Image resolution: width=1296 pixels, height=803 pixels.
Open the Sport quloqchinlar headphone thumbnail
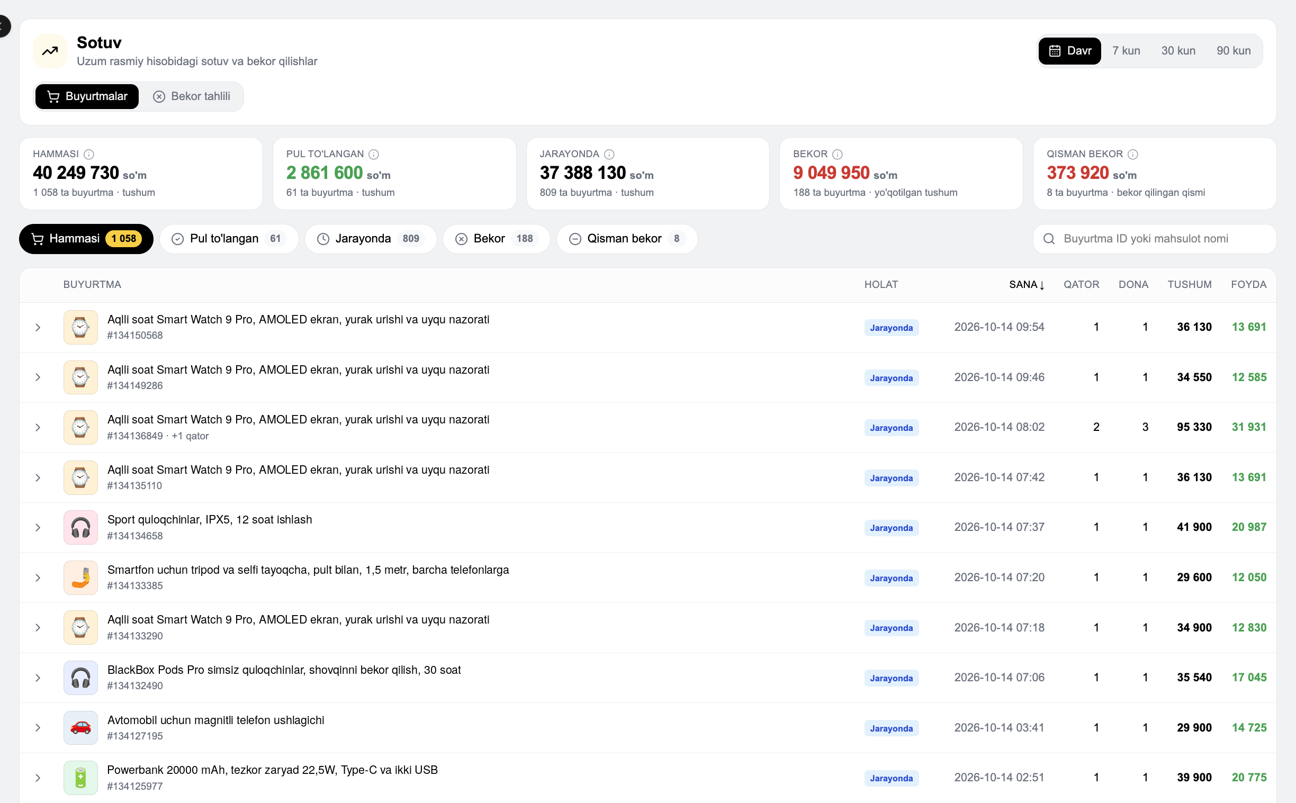[80, 527]
